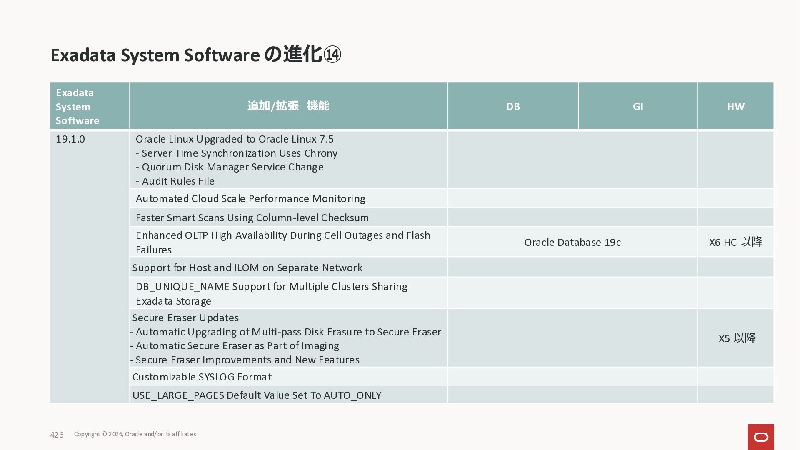Click the X6 HC 以降 cell
800x450 pixels.
[735, 242]
